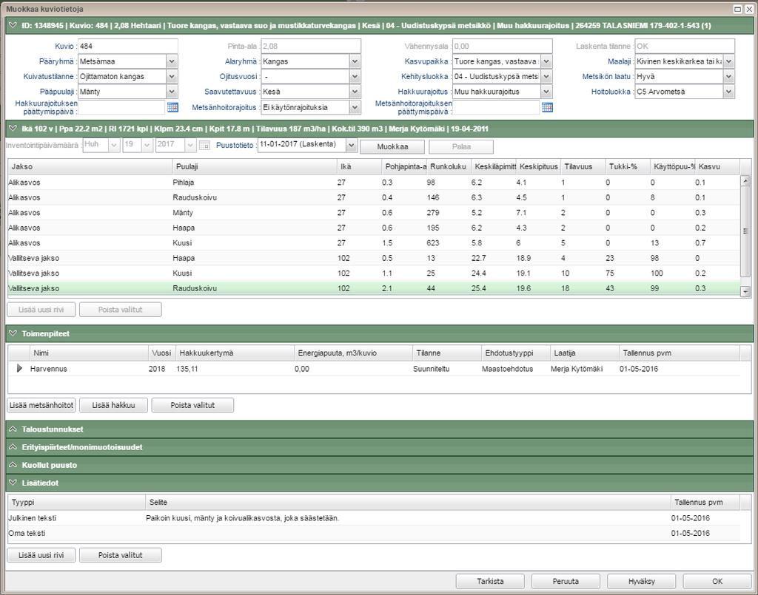This screenshot has height=595, width=758.
Task: Open the Saavutettavuus dropdown
Action: pos(355,91)
